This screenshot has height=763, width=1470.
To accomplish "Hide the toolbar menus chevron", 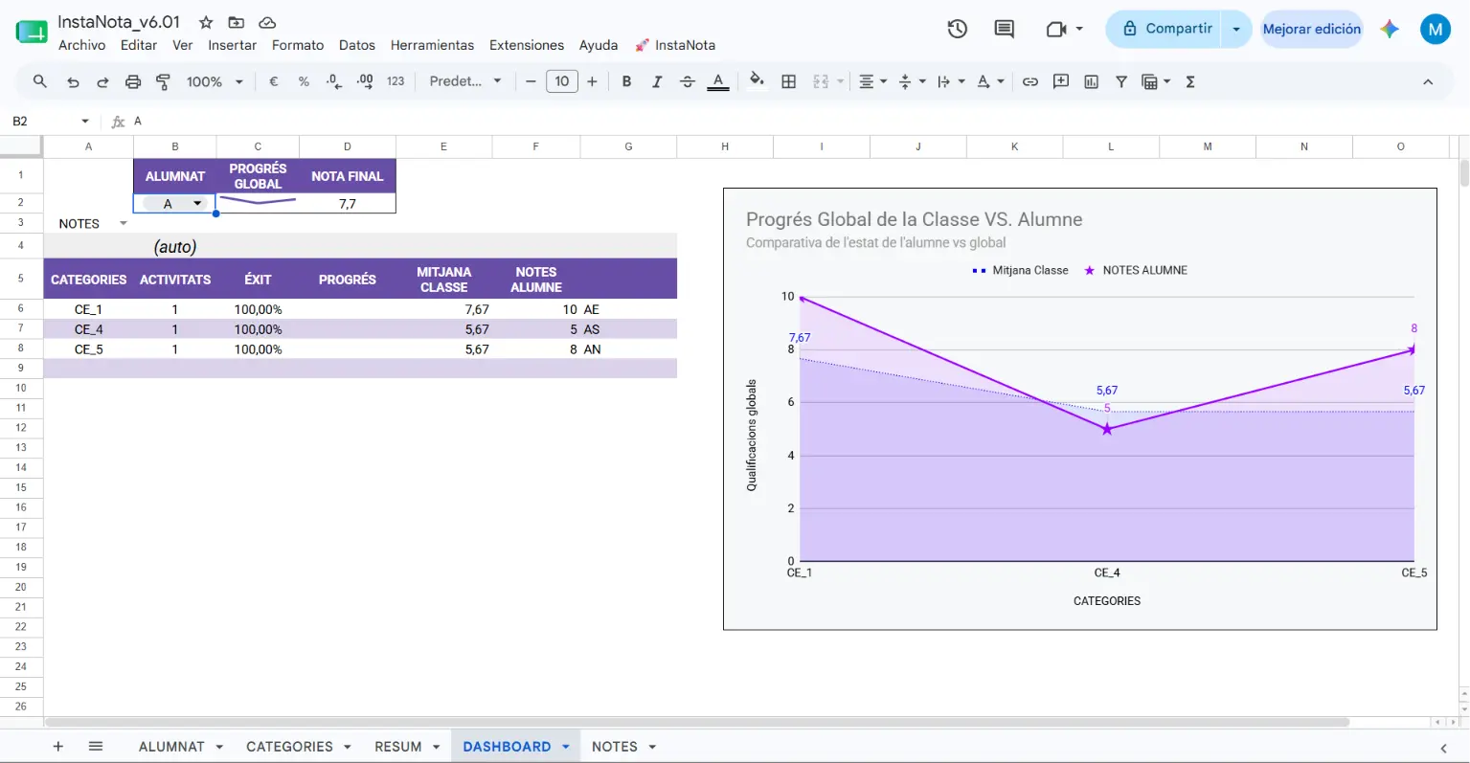I will click(1428, 81).
